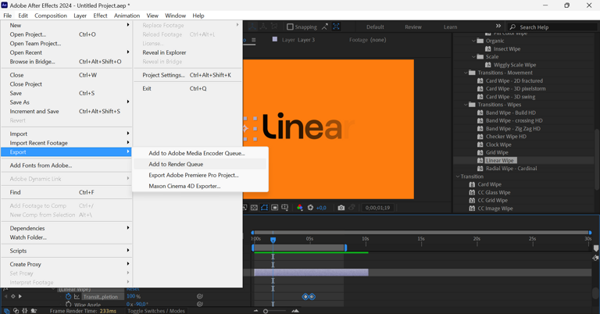600x314 pixels.
Task: Click the Transition Completion stopwatch icon
Action: 68,296
